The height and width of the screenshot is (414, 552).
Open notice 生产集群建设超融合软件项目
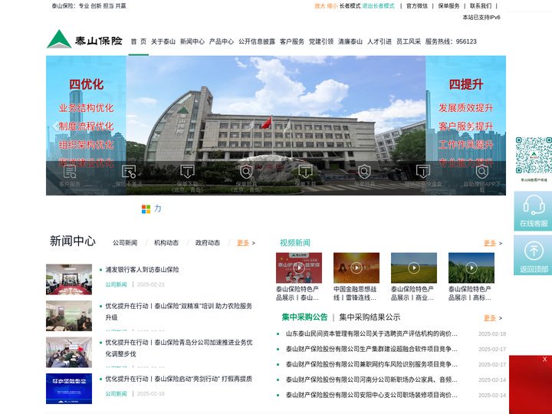click(371, 350)
